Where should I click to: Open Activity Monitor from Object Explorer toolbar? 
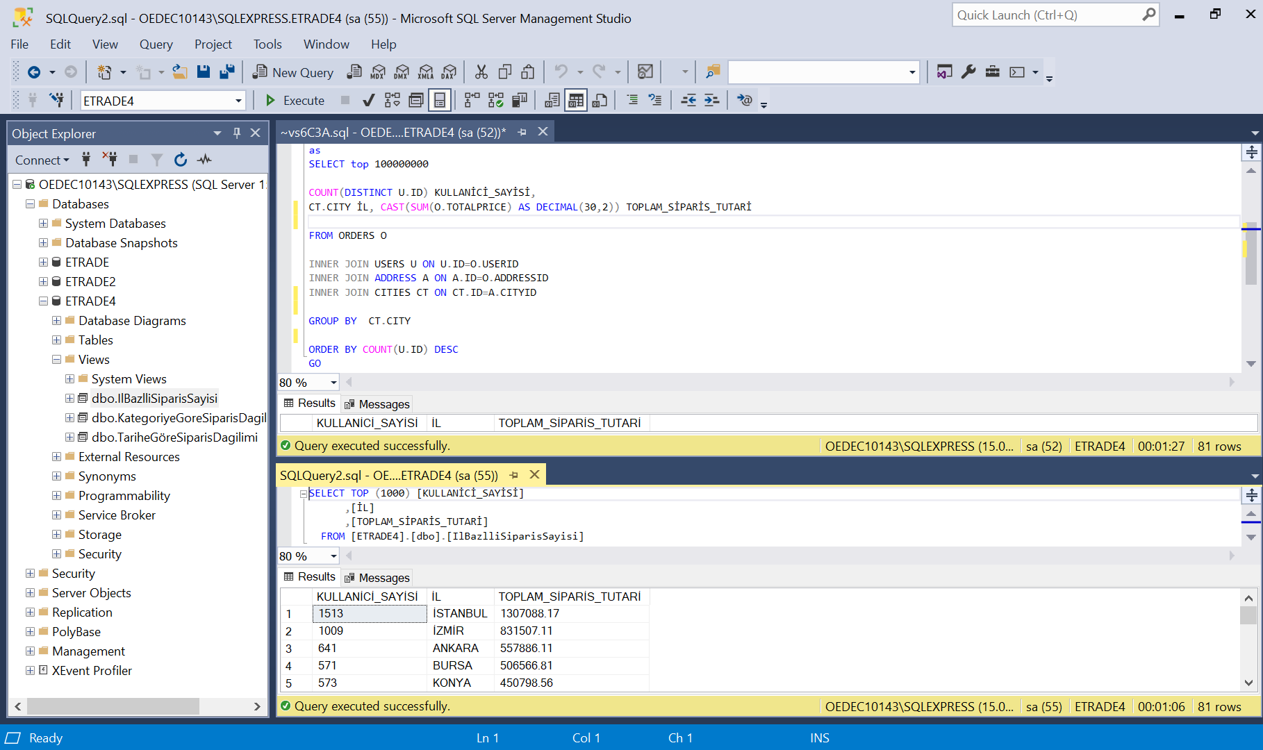pos(204,160)
